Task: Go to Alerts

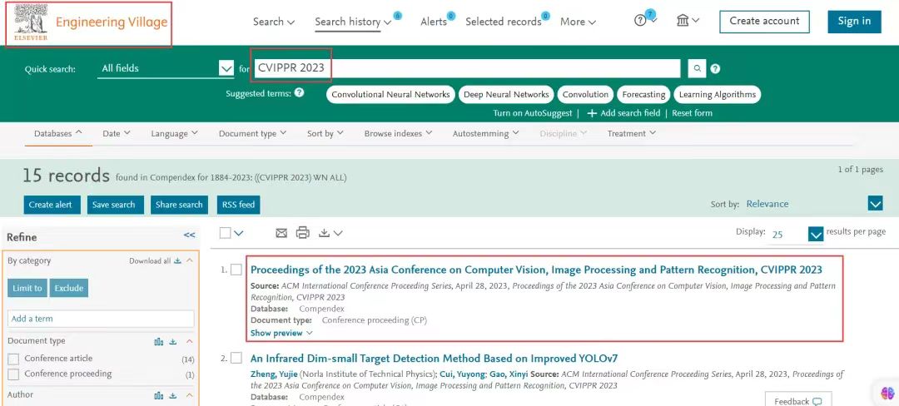Action: click(434, 22)
